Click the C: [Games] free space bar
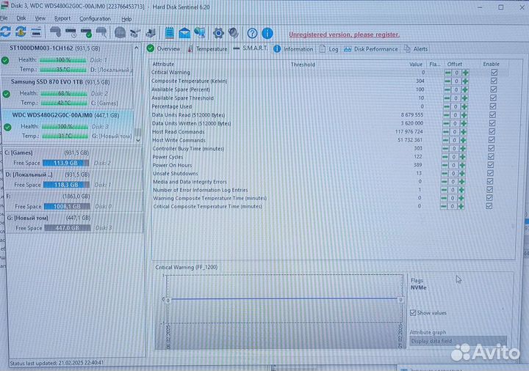This screenshot has height=371, width=529. 66,163
